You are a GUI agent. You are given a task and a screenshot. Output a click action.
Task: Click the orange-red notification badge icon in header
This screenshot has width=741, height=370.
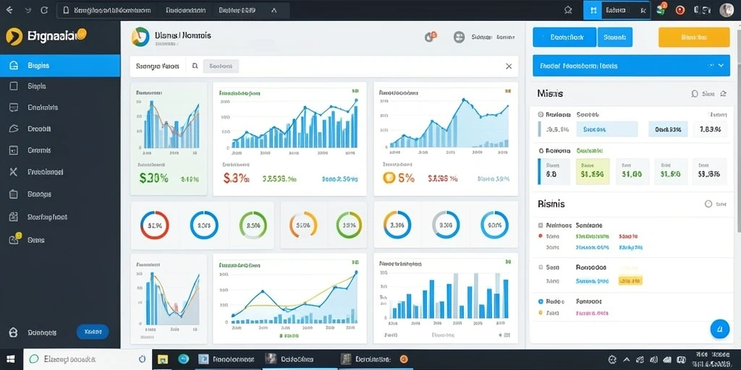pos(431,37)
